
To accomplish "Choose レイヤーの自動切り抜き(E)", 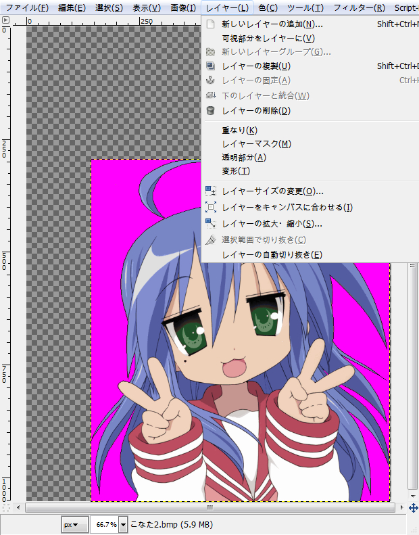I will pyautogui.click(x=310, y=254).
